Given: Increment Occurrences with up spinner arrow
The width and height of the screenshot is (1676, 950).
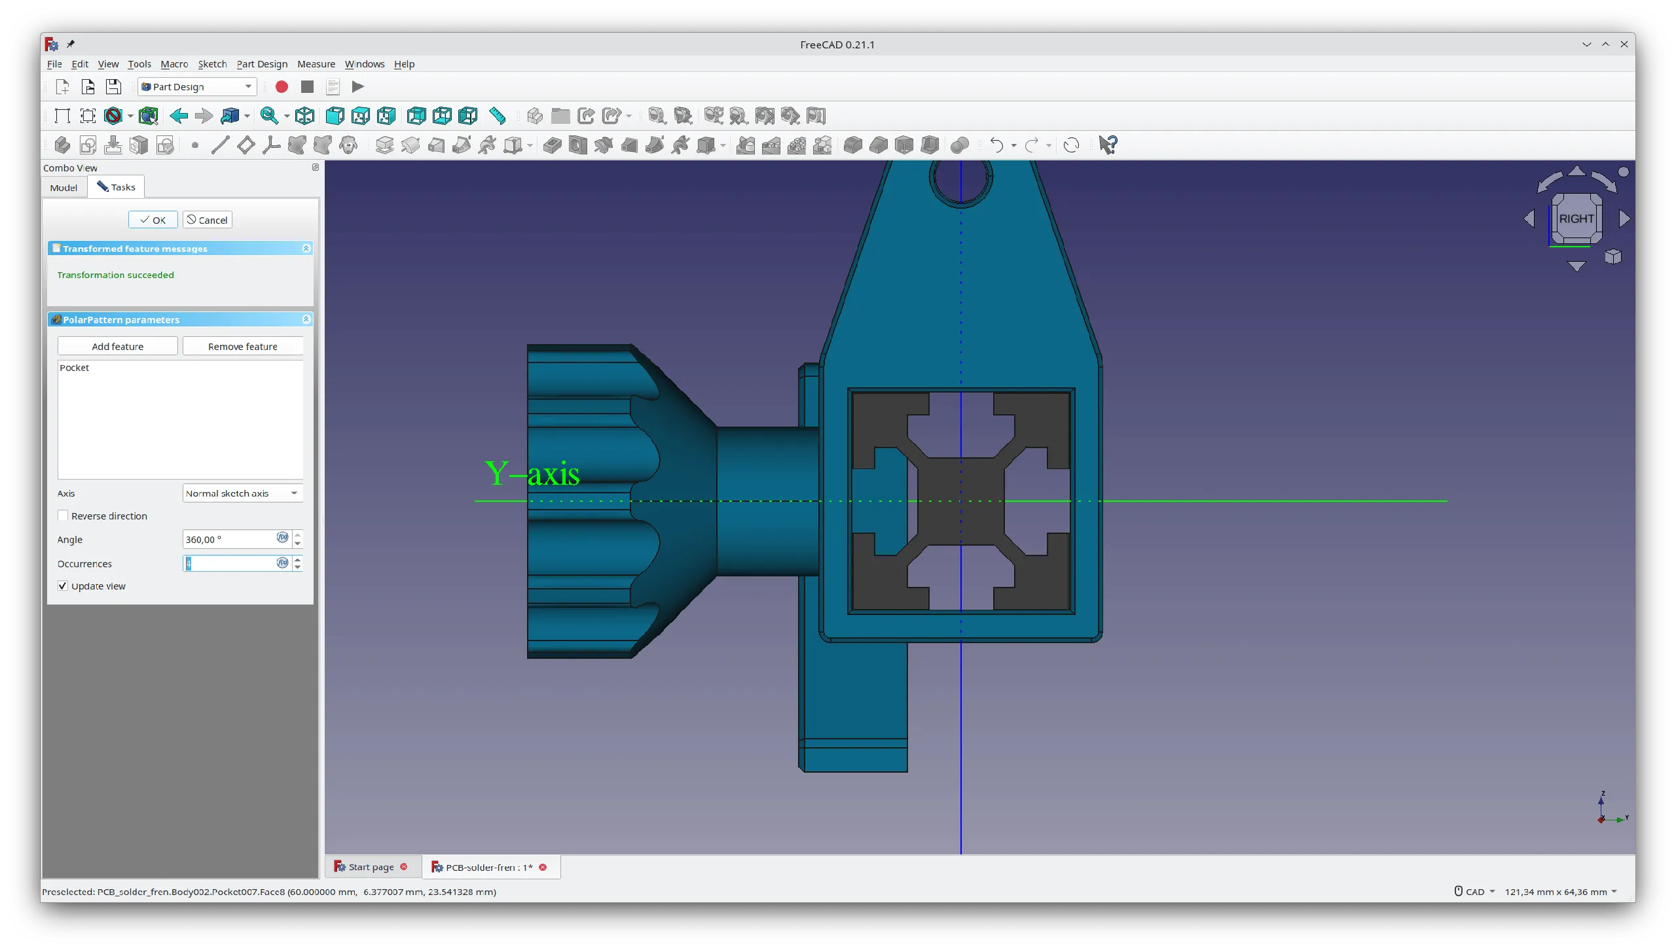Looking at the screenshot, I should pos(298,559).
